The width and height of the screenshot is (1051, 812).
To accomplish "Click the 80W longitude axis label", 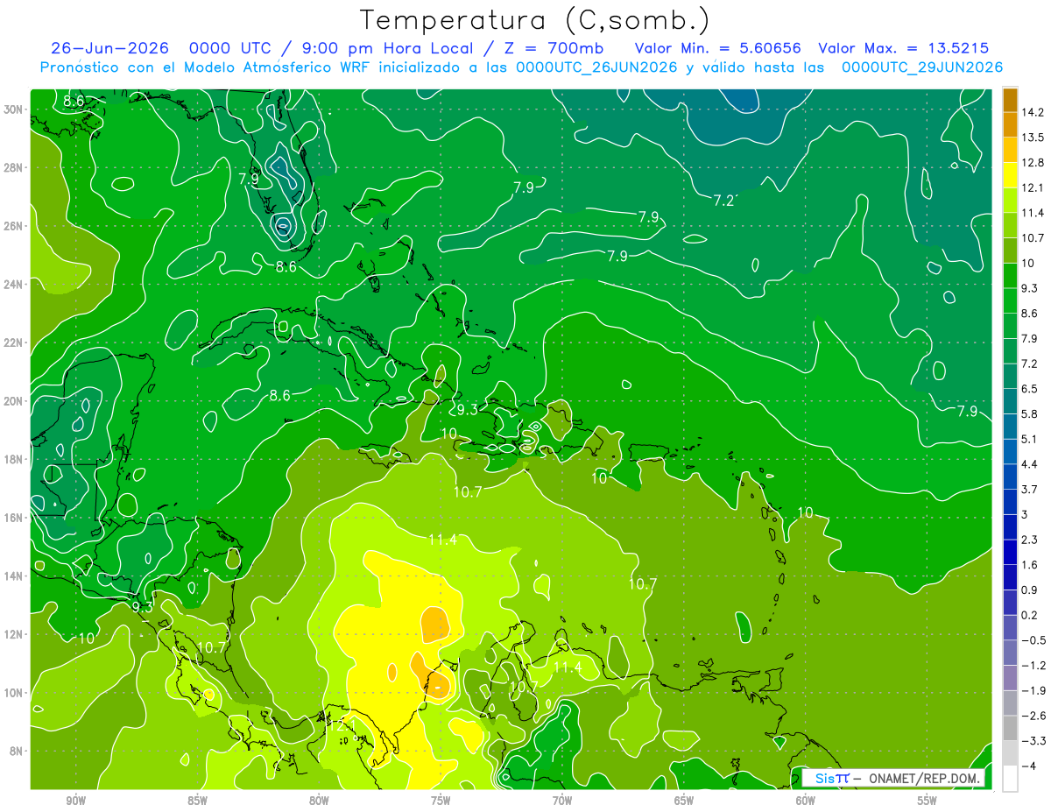I will [x=319, y=801].
